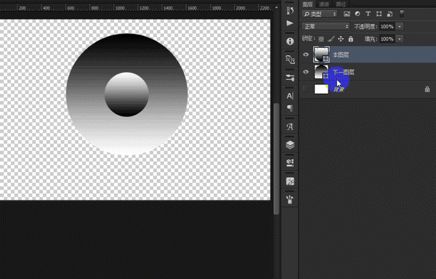Open the Tool Presets brush-cup icon
This screenshot has width=436, height=279.
tap(290, 199)
